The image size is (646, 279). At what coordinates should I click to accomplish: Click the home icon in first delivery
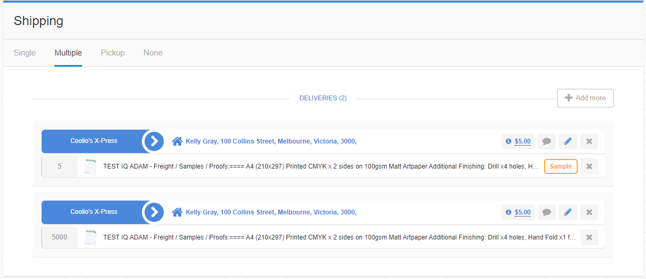tap(177, 141)
